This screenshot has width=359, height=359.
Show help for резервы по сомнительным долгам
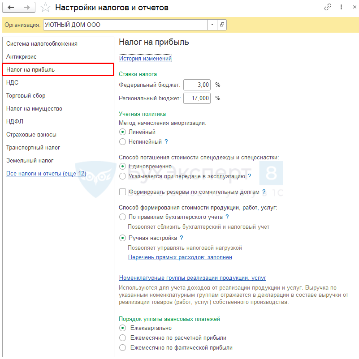pos(264,192)
